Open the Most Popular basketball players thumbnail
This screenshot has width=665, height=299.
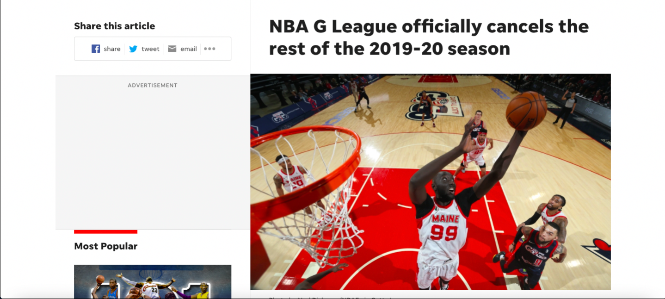pyautogui.click(x=153, y=281)
